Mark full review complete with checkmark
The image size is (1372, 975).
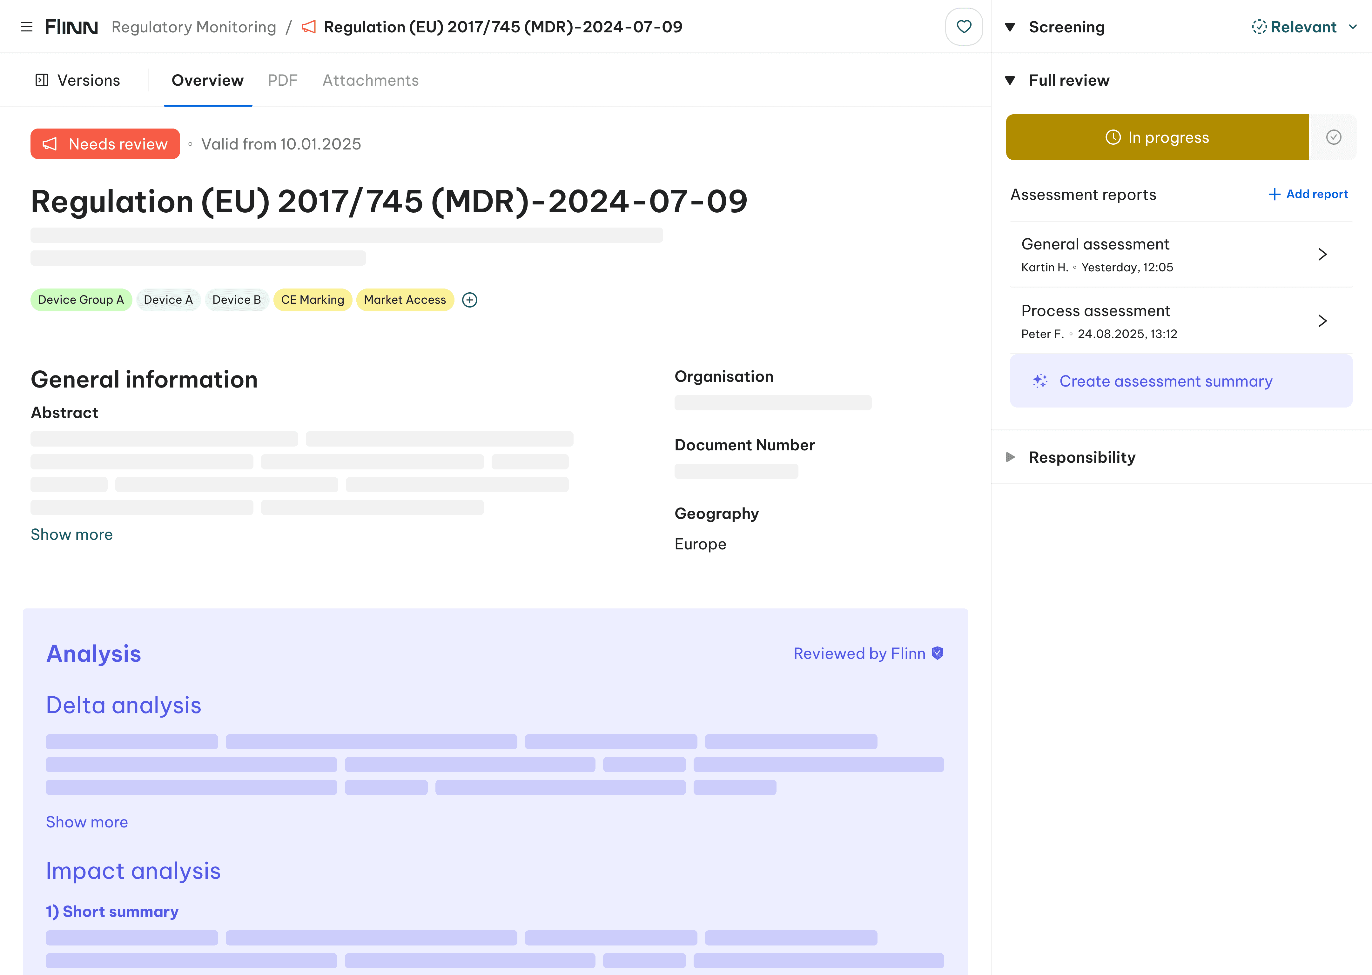click(1333, 137)
